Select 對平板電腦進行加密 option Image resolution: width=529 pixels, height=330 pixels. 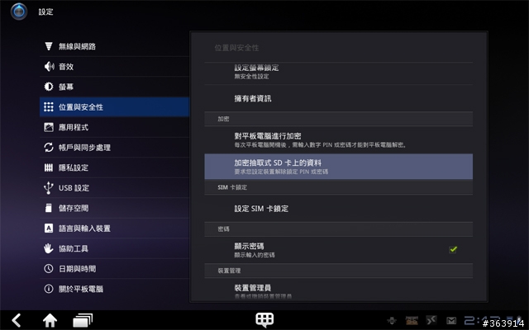(338, 140)
